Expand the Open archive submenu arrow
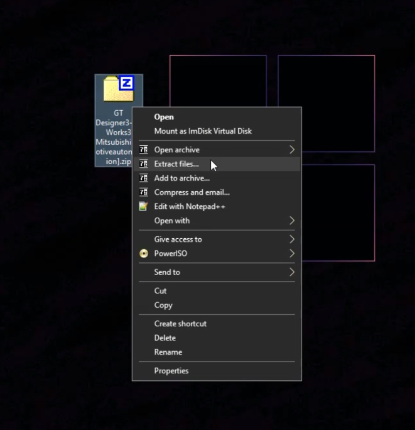Screen dimensions: 415x430 point(292,150)
